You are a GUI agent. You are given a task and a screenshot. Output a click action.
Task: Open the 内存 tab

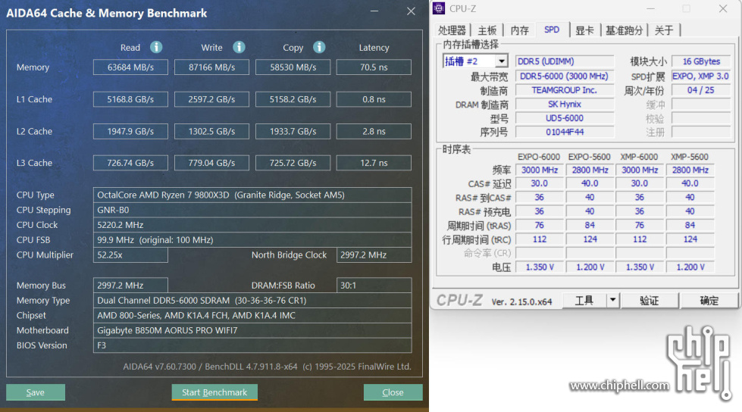click(520, 30)
